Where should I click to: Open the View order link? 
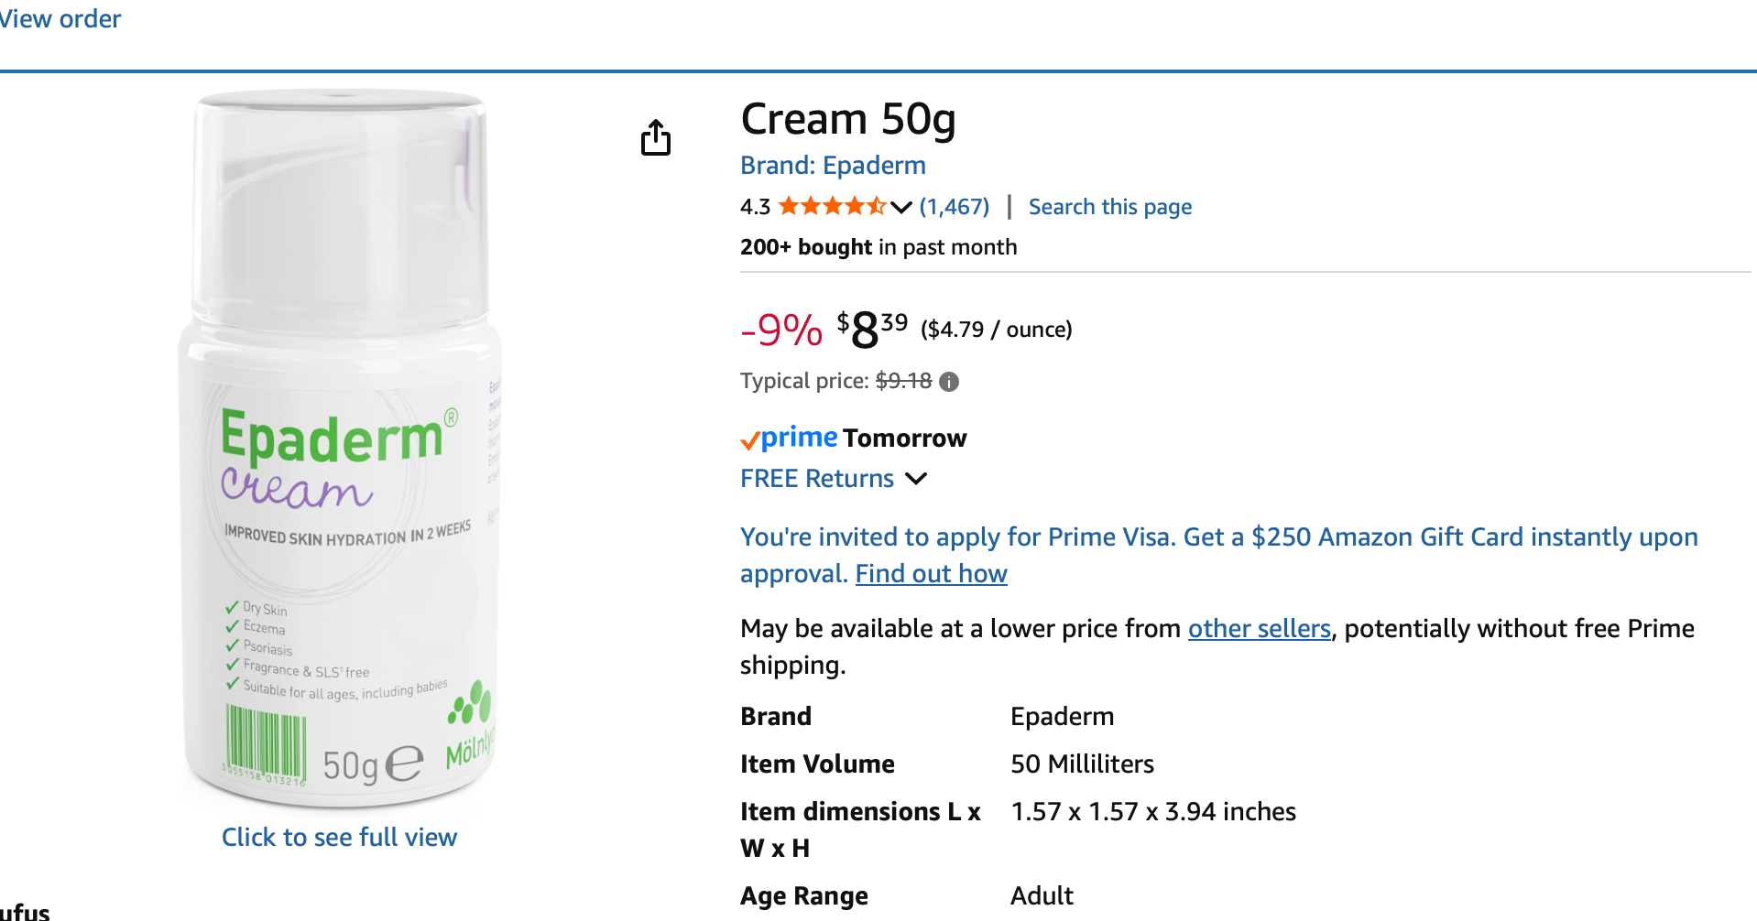point(60,19)
